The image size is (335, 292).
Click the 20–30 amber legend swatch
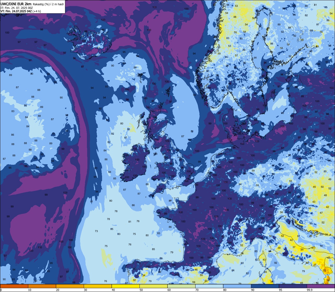pos(70,286)
